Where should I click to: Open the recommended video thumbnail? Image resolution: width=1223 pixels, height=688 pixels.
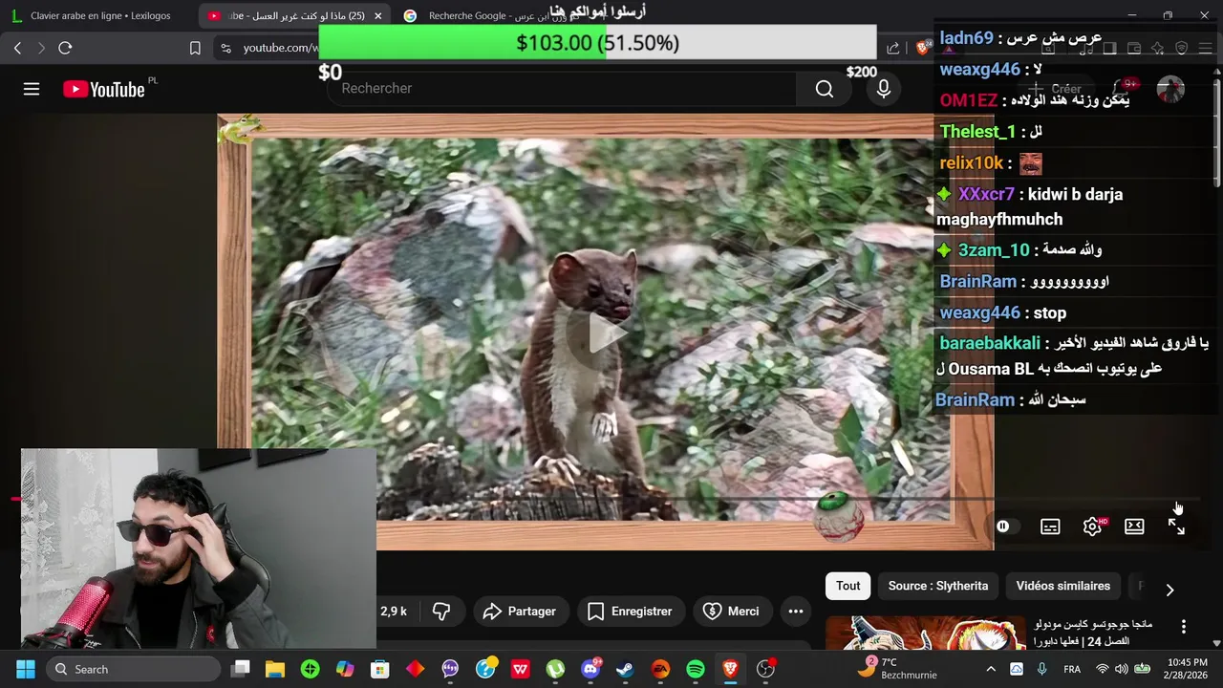click(x=925, y=632)
